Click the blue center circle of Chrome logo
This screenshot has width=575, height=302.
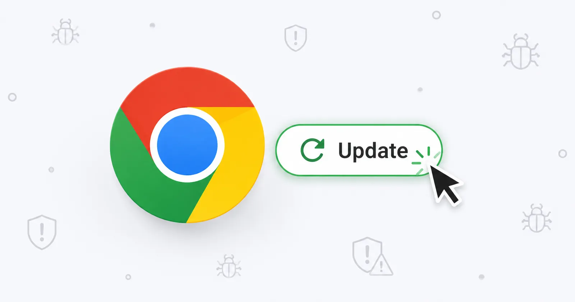(187, 145)
